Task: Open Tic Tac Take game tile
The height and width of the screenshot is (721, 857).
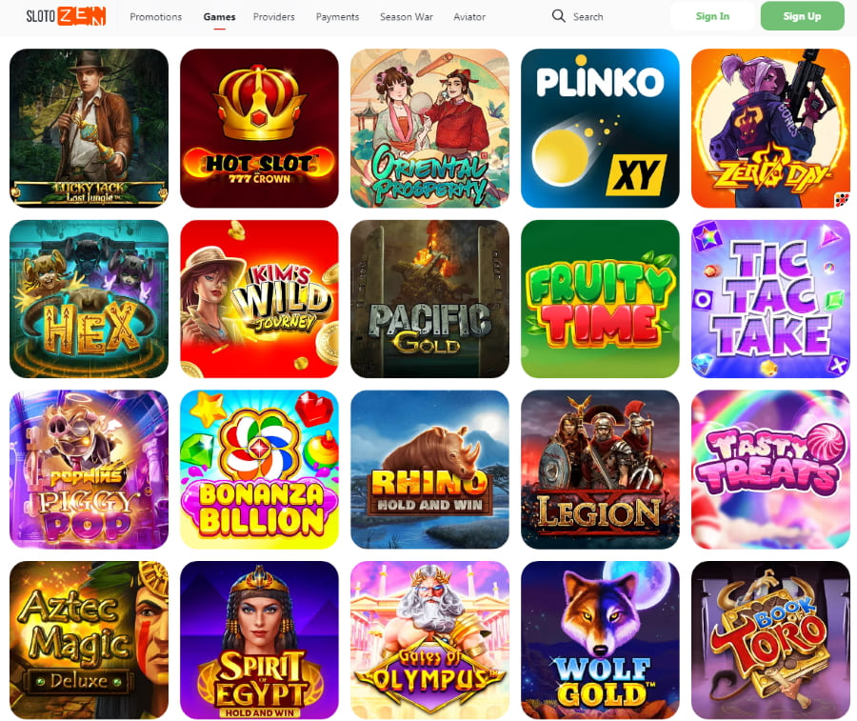Action: (x=770, y=299)
